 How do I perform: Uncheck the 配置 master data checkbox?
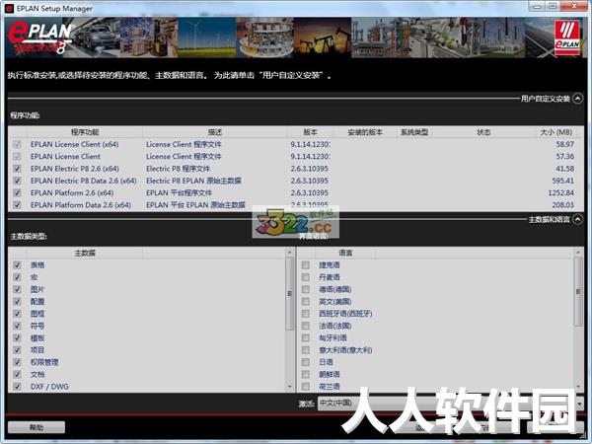[17, 301]
